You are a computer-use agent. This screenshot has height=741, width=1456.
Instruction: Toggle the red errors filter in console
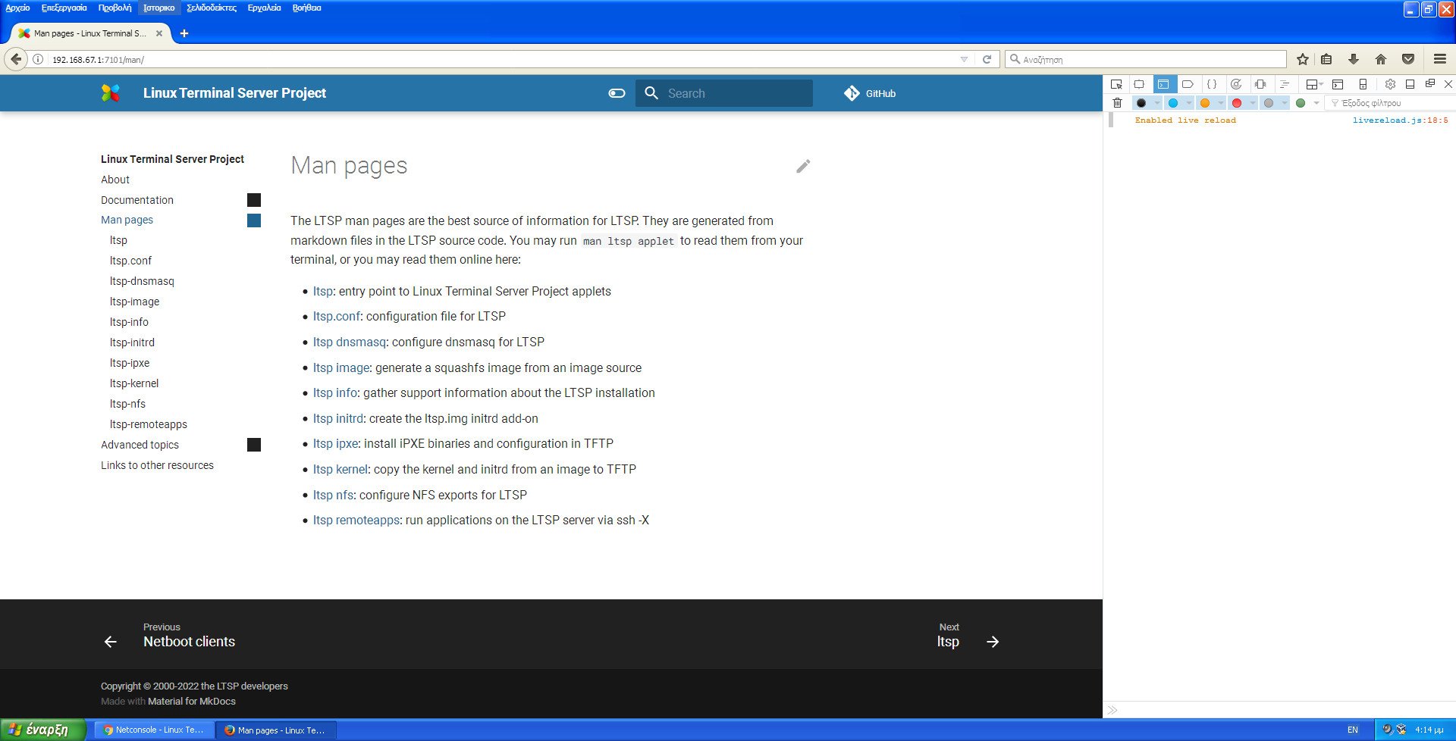pyautogui.click(x=1238, y=103)
